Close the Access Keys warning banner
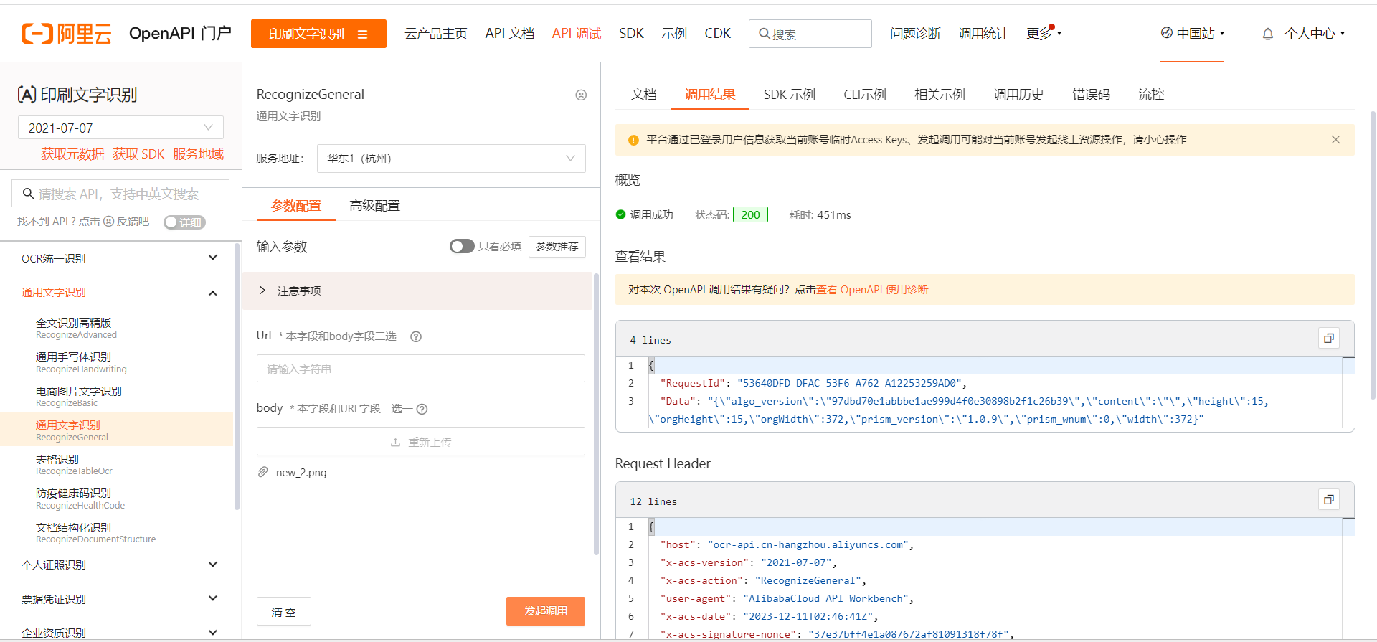 [1335, 140]
